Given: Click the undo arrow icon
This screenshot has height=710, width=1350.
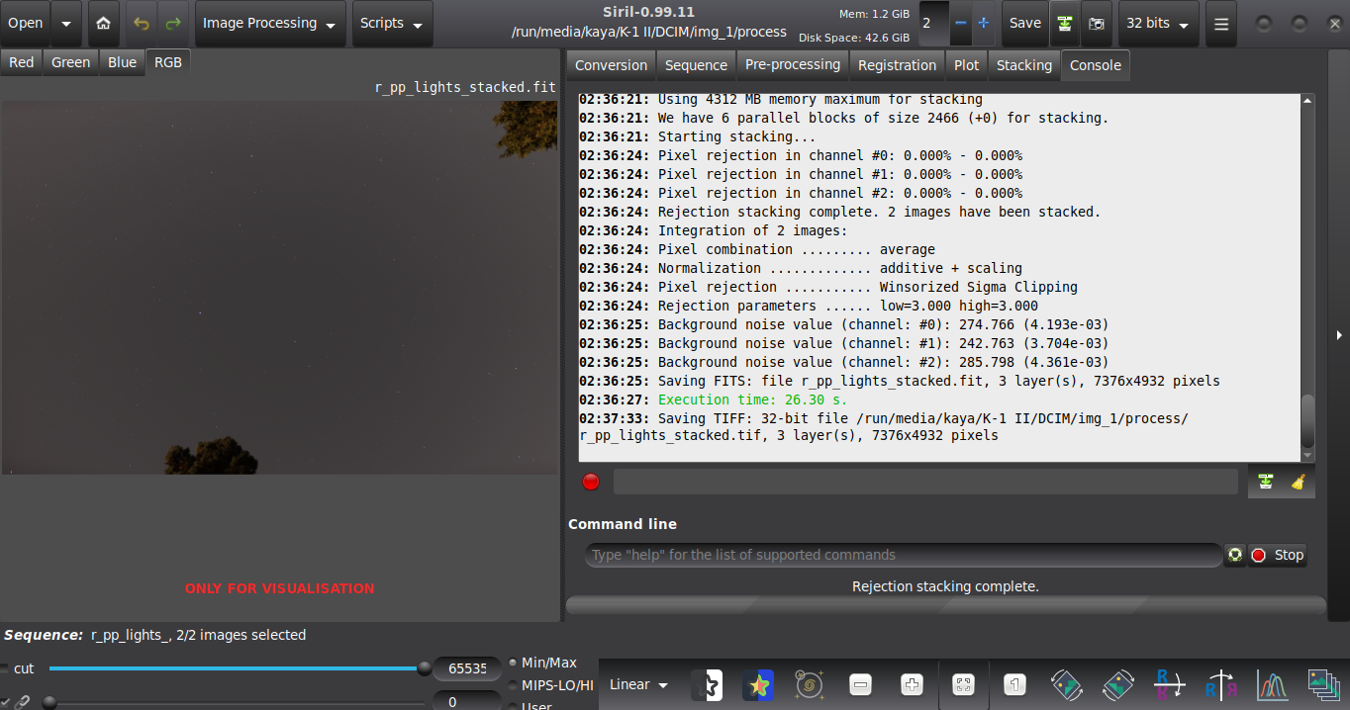Looking at the screenshot, I should click(141, 24).
